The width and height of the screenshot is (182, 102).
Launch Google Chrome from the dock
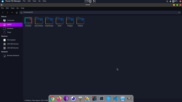pyautogui.click(x=52, y=99)
